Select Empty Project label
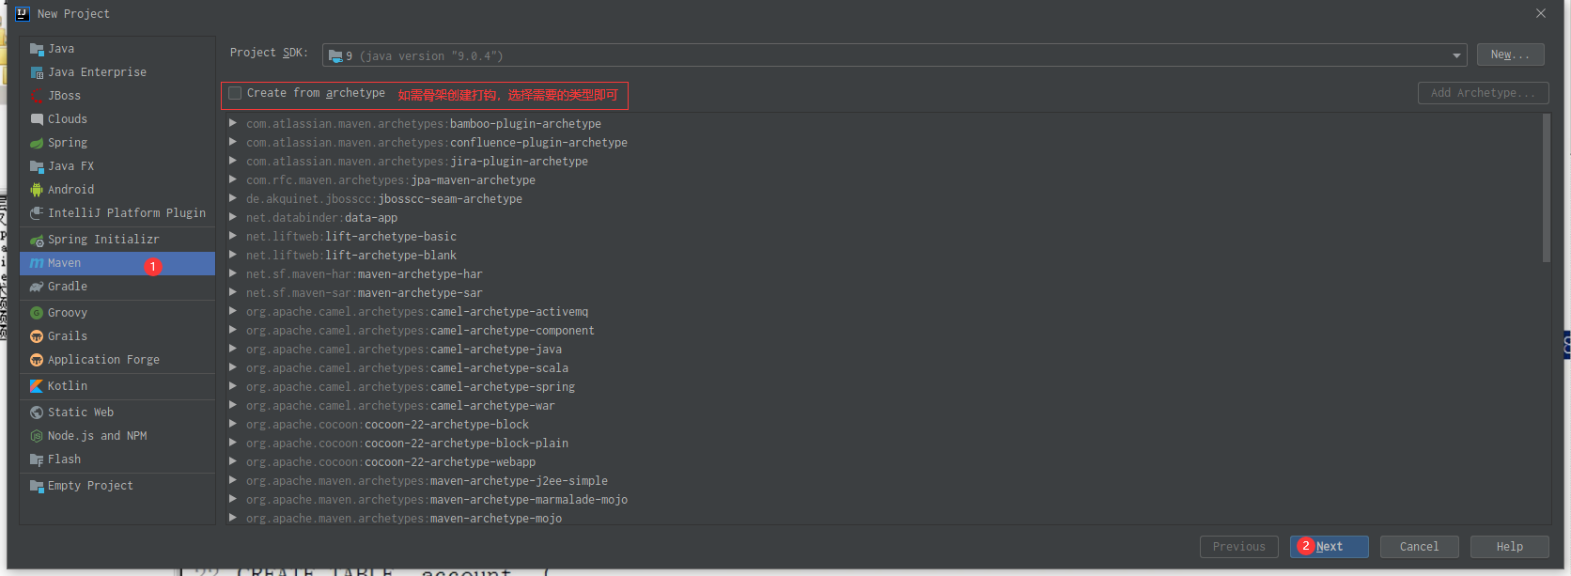This screenshot has width=1571, height=576. [x=90, y=486]
